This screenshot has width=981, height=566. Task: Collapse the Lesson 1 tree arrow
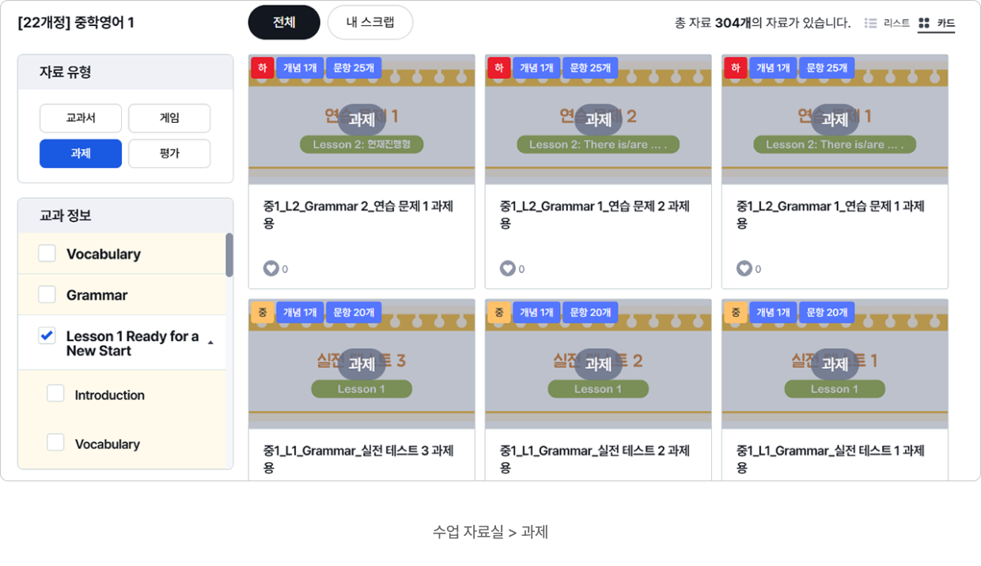point(210,343)
